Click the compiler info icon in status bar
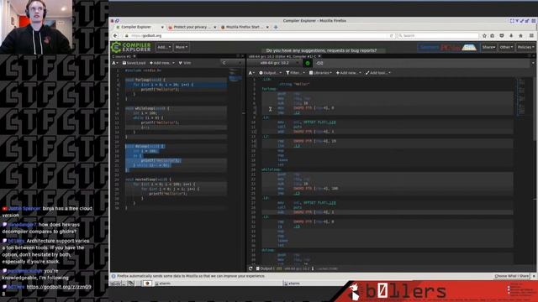The image size is (538, 302). 313,268
